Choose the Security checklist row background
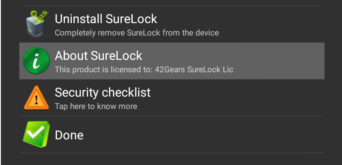Screen dimensions: 342x165 click(240, 97)
